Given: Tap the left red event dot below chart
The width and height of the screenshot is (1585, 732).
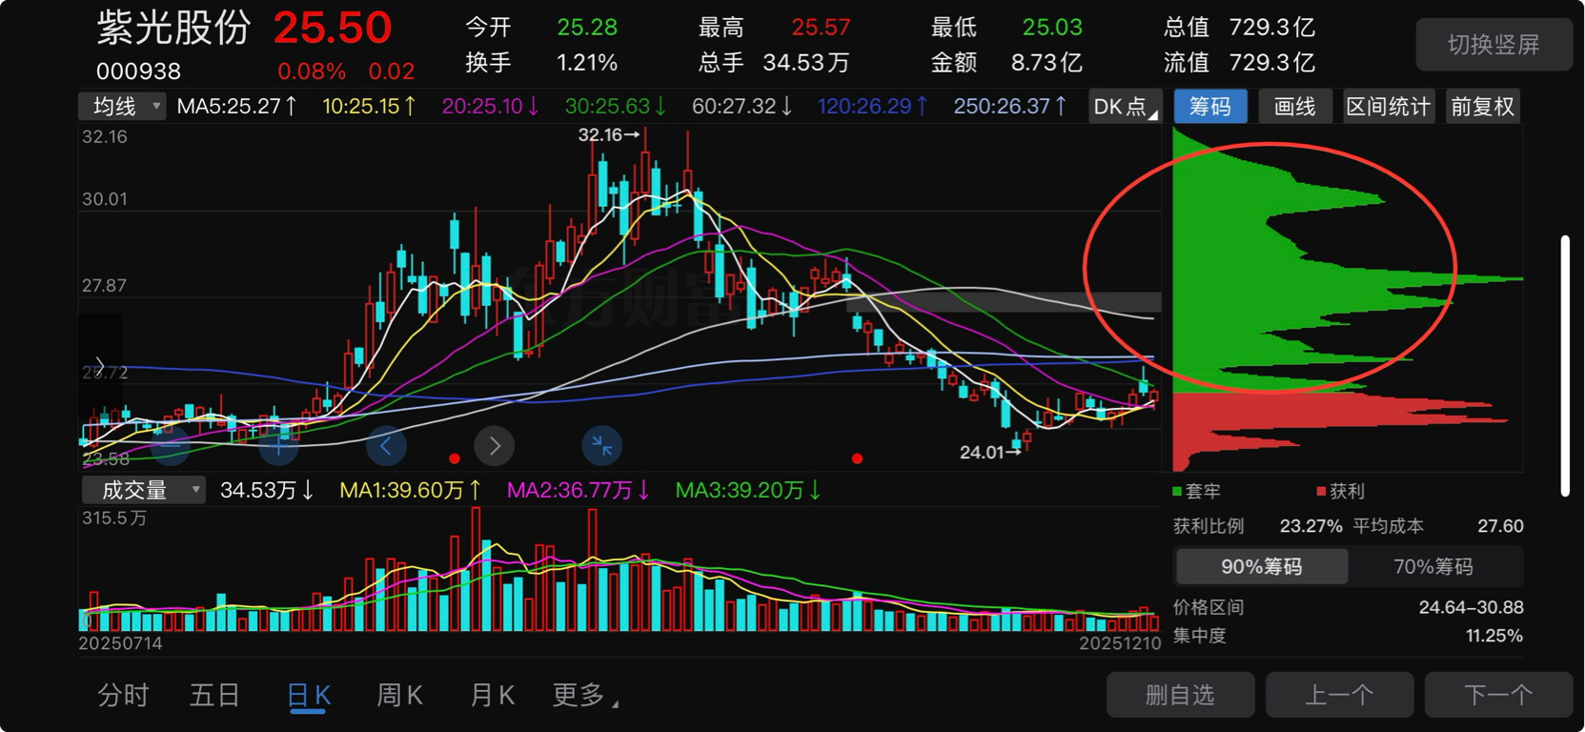Looking at the screenshot, I should point(455,458).
